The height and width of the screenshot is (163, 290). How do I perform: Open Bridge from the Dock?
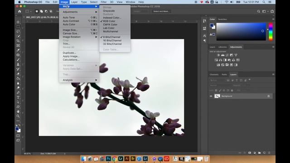(x=133, y=158)
